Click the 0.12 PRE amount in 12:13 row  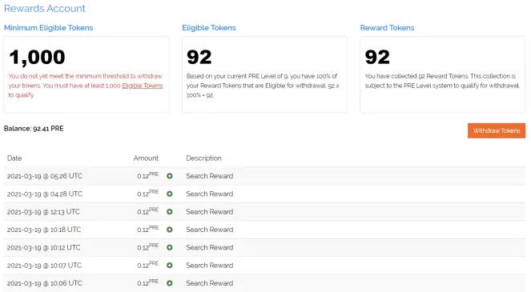click(x=147, y=211)
